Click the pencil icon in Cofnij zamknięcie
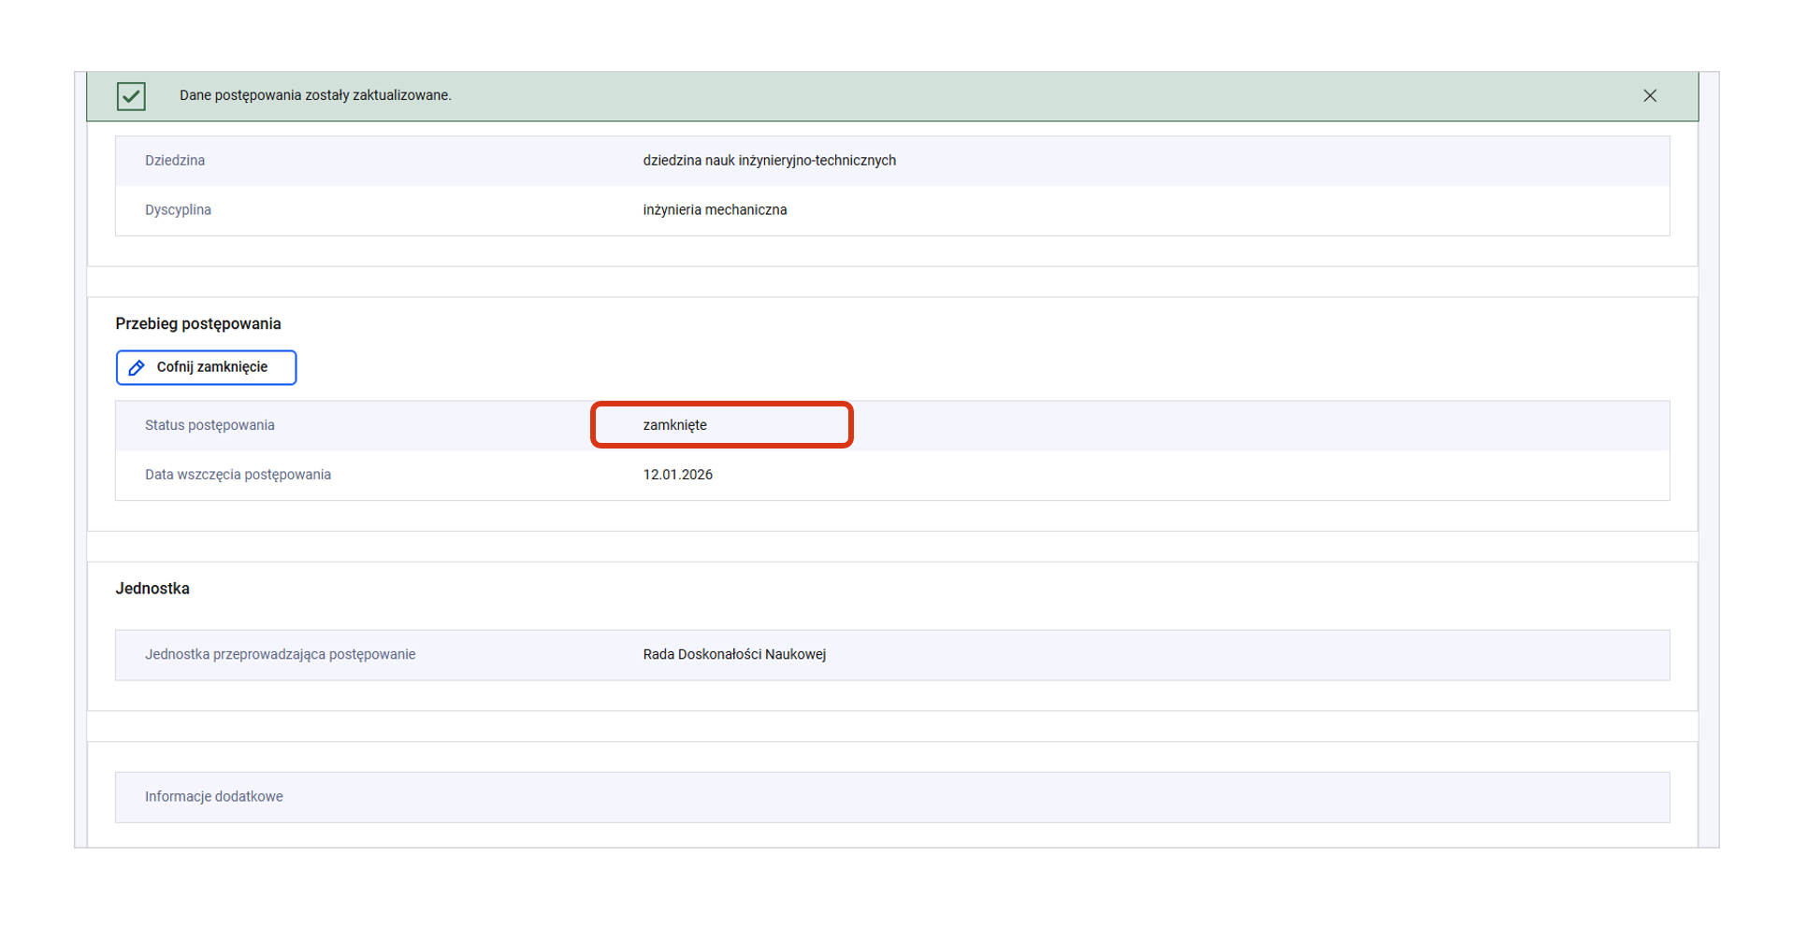1793x940 pixels. coord(137,368)
